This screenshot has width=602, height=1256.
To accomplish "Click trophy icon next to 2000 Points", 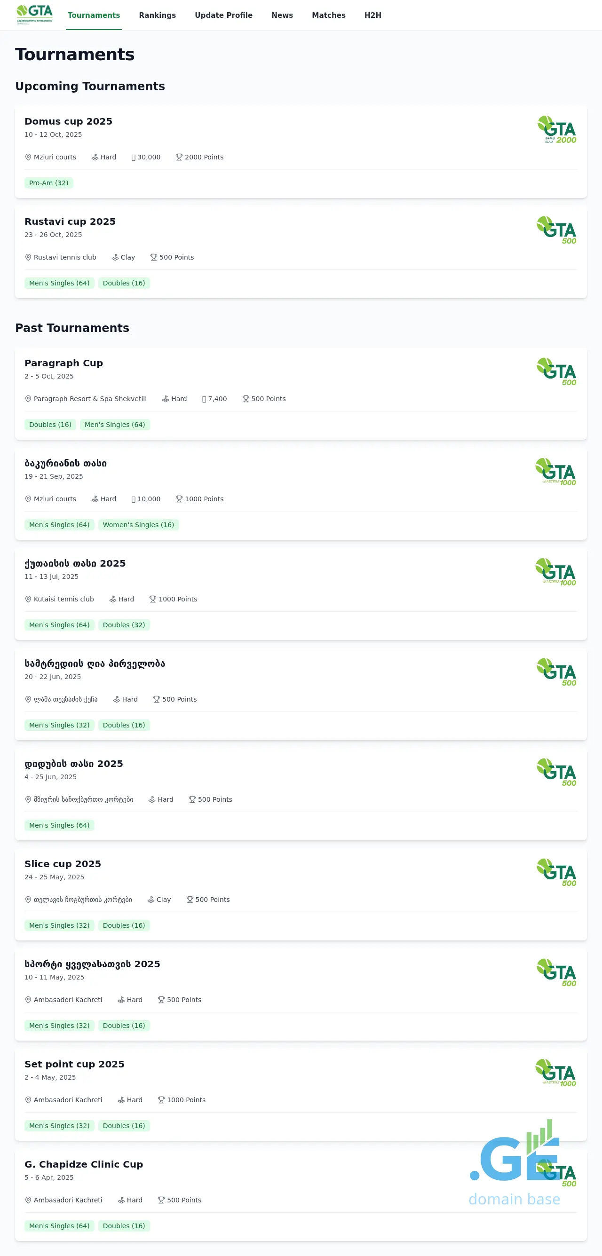I will [x=179, y=157].
